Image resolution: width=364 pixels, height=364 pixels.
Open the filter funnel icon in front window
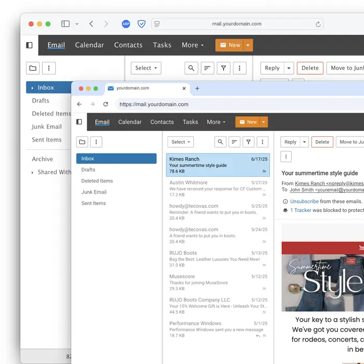tap(249, 142)
